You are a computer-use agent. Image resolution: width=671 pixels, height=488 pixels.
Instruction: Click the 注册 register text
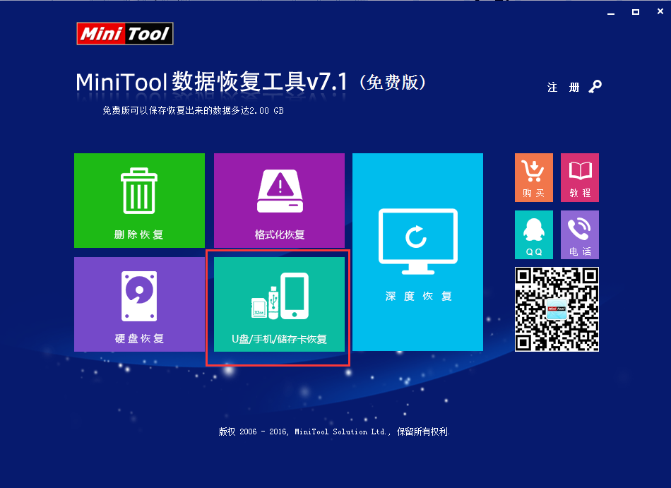click(x=563, y=88)
